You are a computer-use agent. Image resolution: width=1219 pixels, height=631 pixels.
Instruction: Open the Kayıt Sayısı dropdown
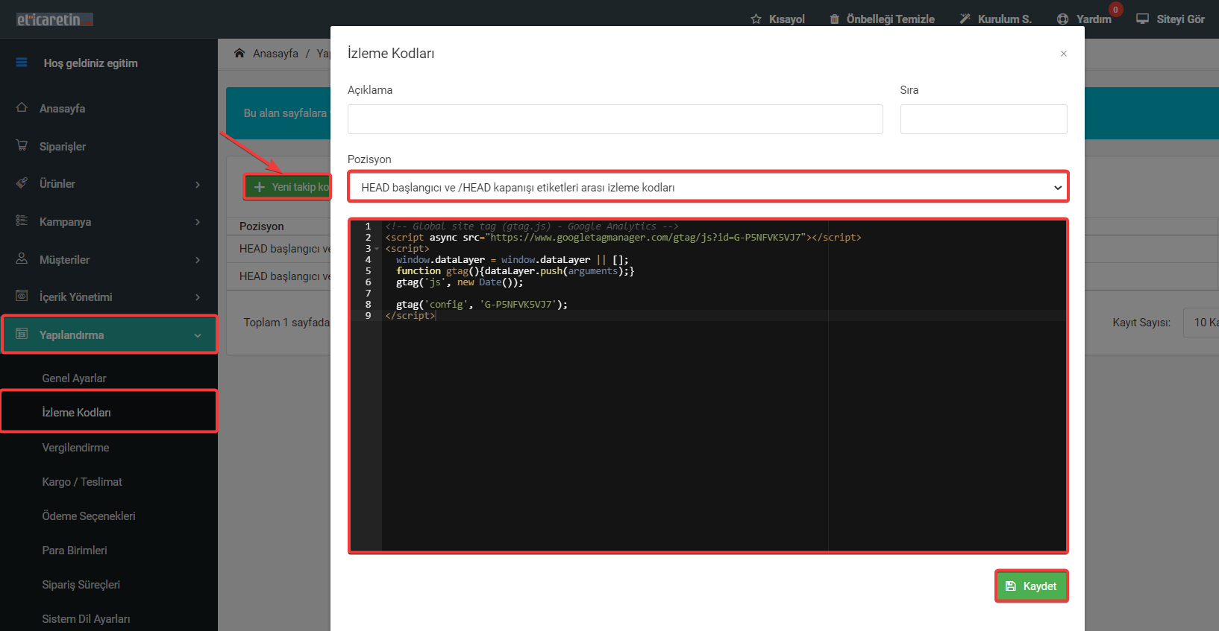point(1201,323)
